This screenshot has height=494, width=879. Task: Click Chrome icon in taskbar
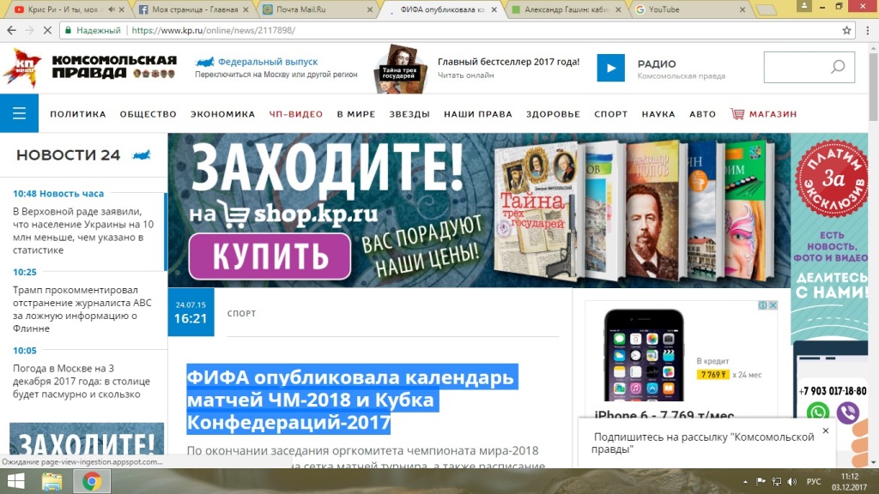[x=91, y=482]
